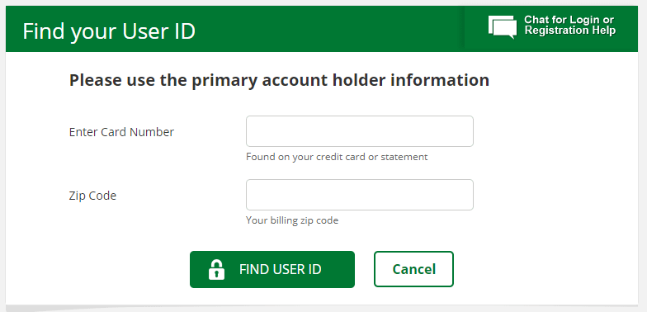Open Chat for Login or Registration Help
The width and height of the screenshot is (647, 312).
tap(551, 28)
